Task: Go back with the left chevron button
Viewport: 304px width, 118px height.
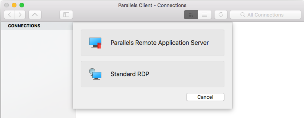Action: point(9,15)
